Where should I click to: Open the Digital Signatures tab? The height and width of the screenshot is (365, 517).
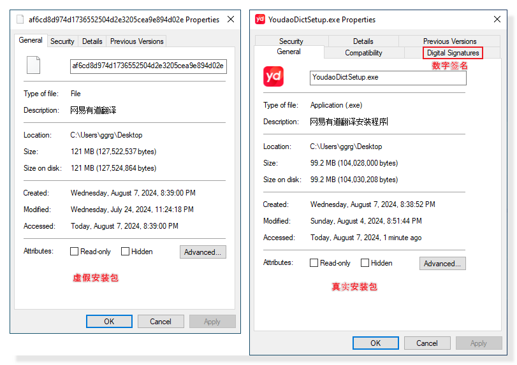coord(453,53)
